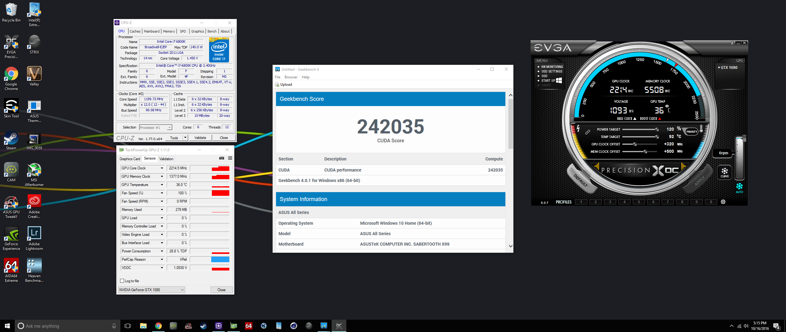Adjust the Mem Clock Offset slider
786x332 pixels.
click(x=640, y=152)
